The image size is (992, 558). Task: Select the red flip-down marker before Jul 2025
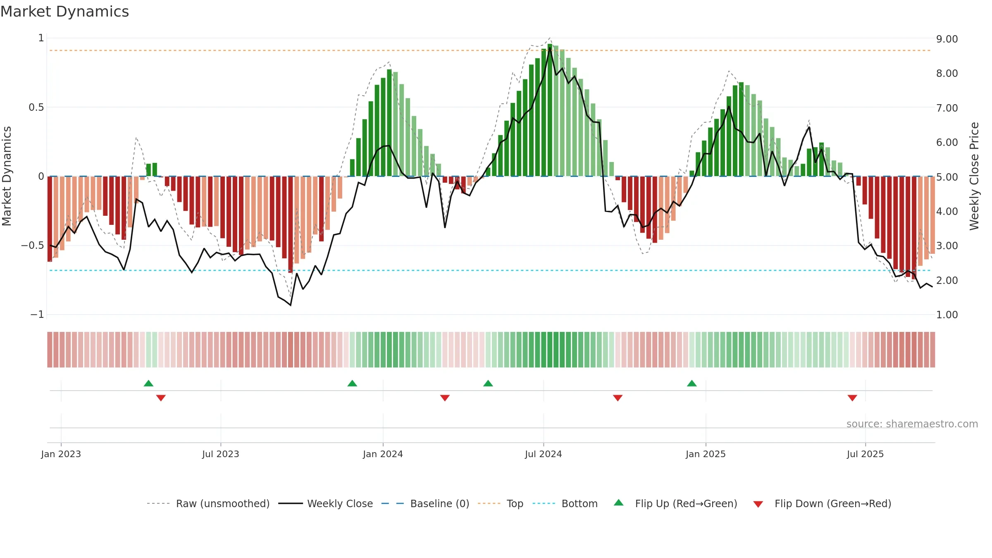click(x=852, y=398)
